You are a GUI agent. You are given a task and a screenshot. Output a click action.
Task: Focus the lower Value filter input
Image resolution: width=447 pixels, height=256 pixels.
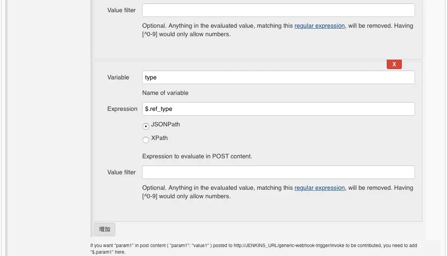[278, 172]
